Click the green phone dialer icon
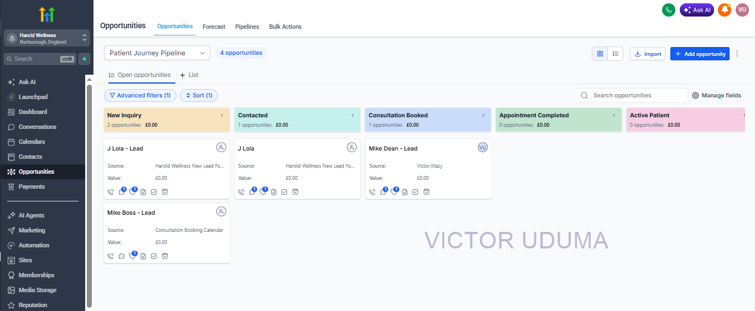 (x=669, y=10)
